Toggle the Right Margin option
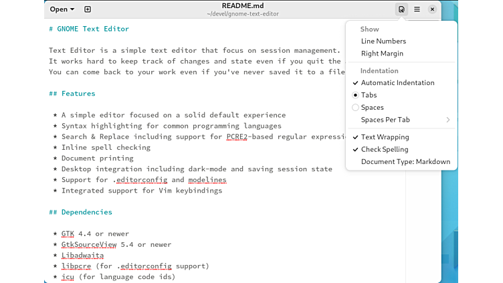 [x=383, y=54]
